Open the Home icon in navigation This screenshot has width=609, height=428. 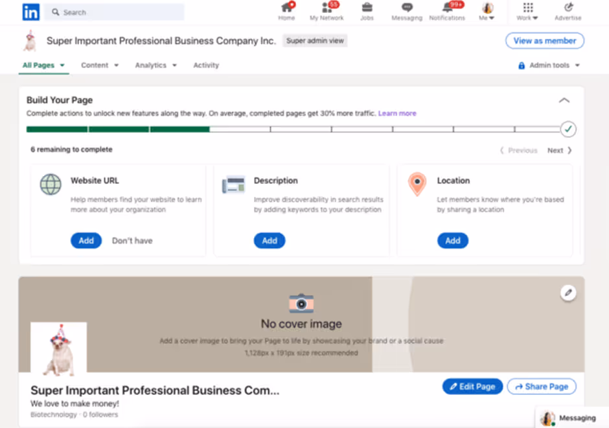[287, 11]
